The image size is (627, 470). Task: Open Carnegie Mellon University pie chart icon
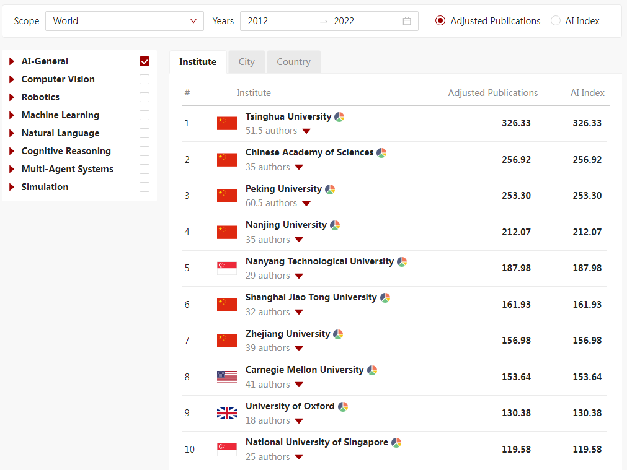click(x=372, y=370)
